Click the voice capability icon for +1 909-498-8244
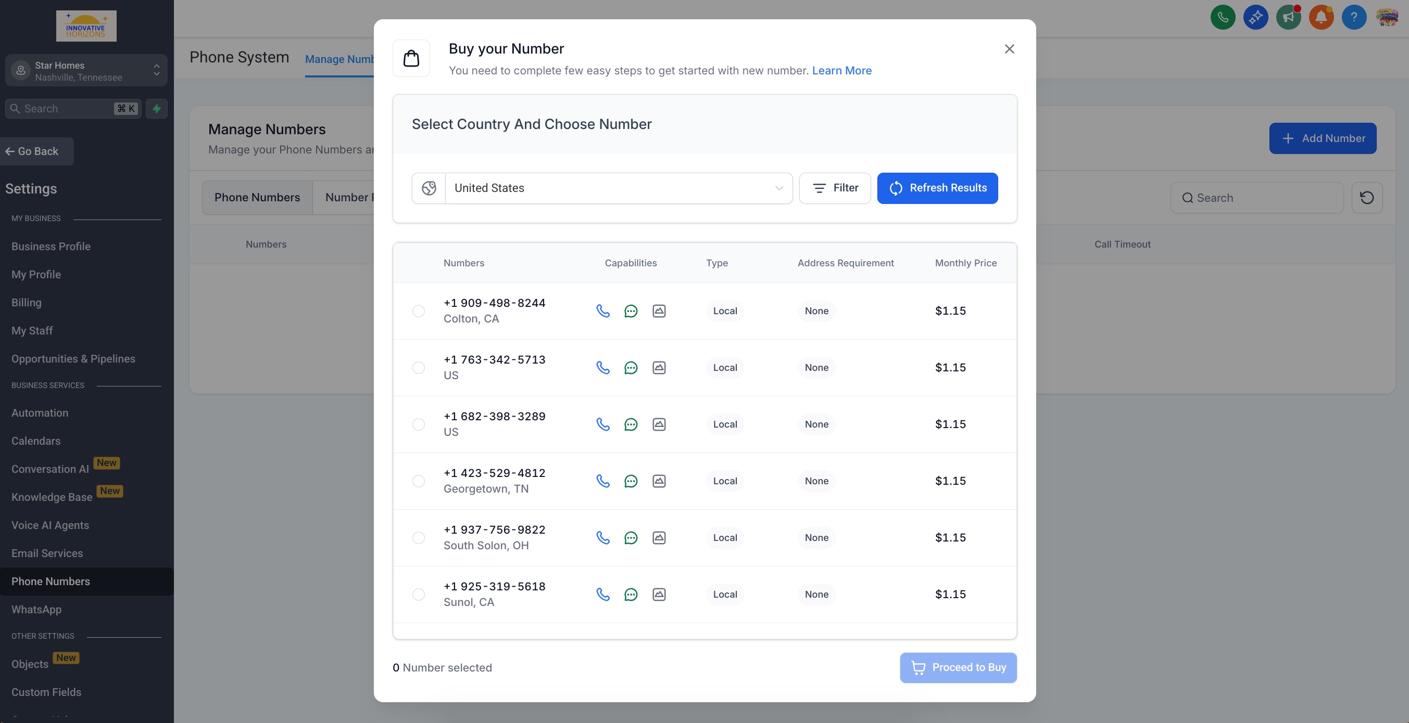Screen dimensions: 1409x723 (x=603, y=311)
